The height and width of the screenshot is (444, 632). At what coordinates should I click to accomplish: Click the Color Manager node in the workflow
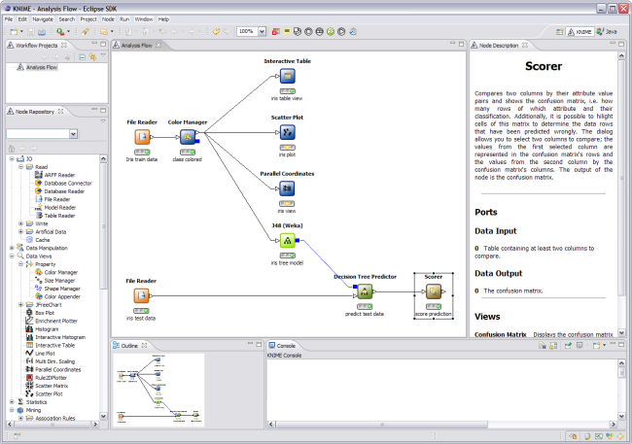tap(189, 138)
